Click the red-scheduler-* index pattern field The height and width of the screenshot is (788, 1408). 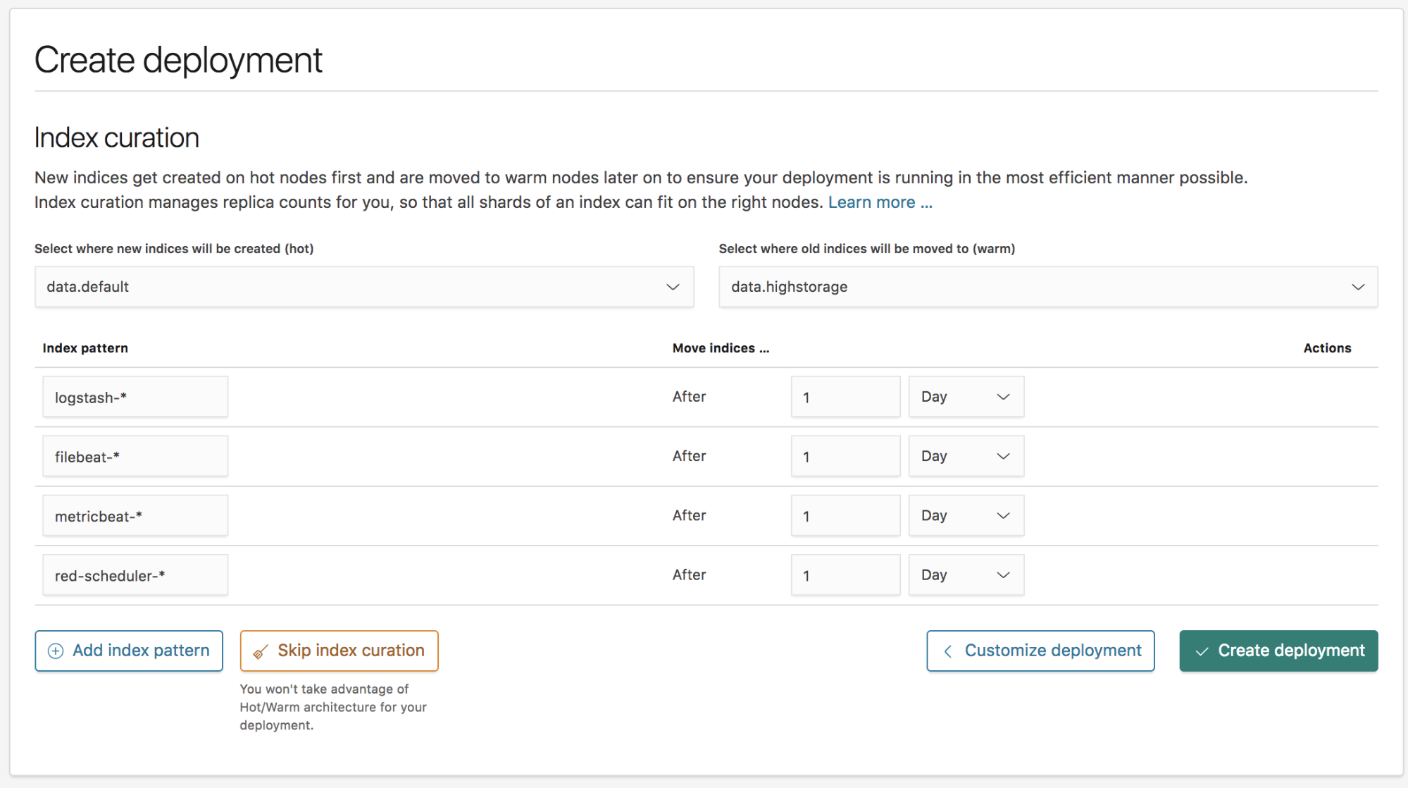tap(135, 574)
